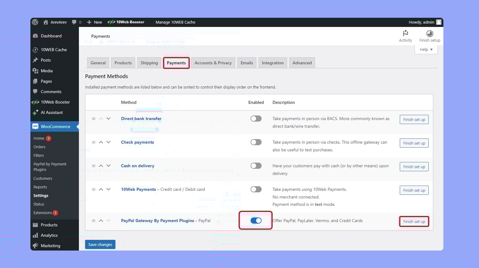This screenshot has height=268, width=479.
Task: Expand the Help dropdown
Action: pyautogui.click(x=426, y=50)
